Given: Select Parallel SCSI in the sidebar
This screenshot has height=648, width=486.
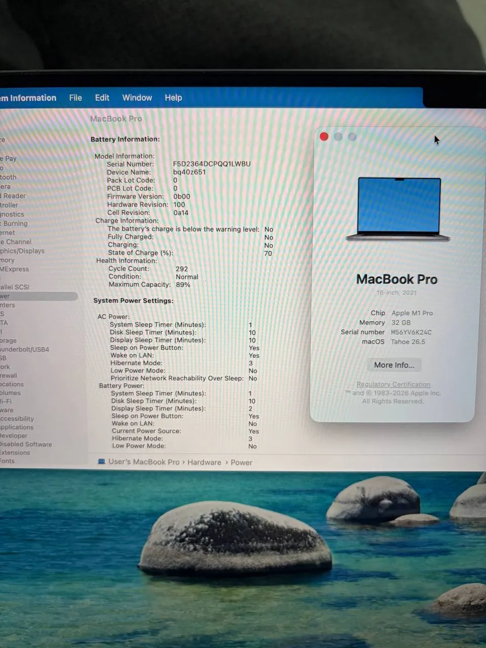Looking at the screenshot, I should 15,287.
